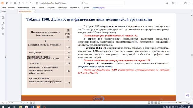Image resolution: width=193 pixels, height=108 pixels.
Task: Open the Вид ribbon tab
Action: pyautogui.click(x=33, y=8)
